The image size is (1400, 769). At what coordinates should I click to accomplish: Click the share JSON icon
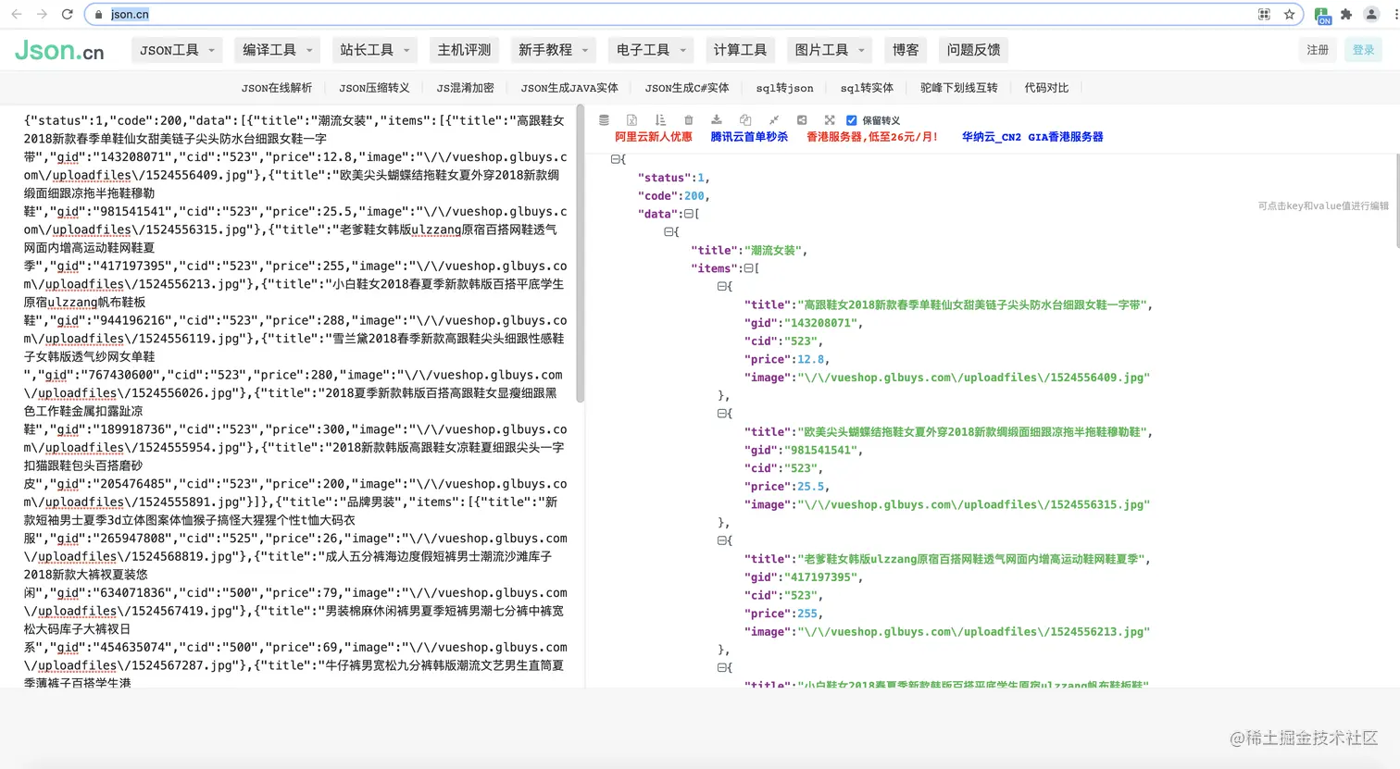click(802, 120)
